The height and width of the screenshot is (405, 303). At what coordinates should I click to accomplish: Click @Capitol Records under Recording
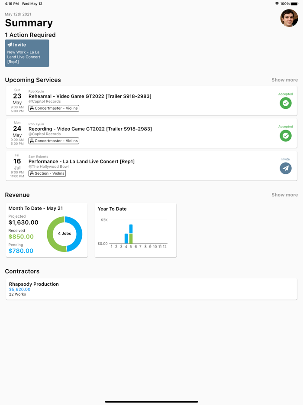[x=44, y=134]
